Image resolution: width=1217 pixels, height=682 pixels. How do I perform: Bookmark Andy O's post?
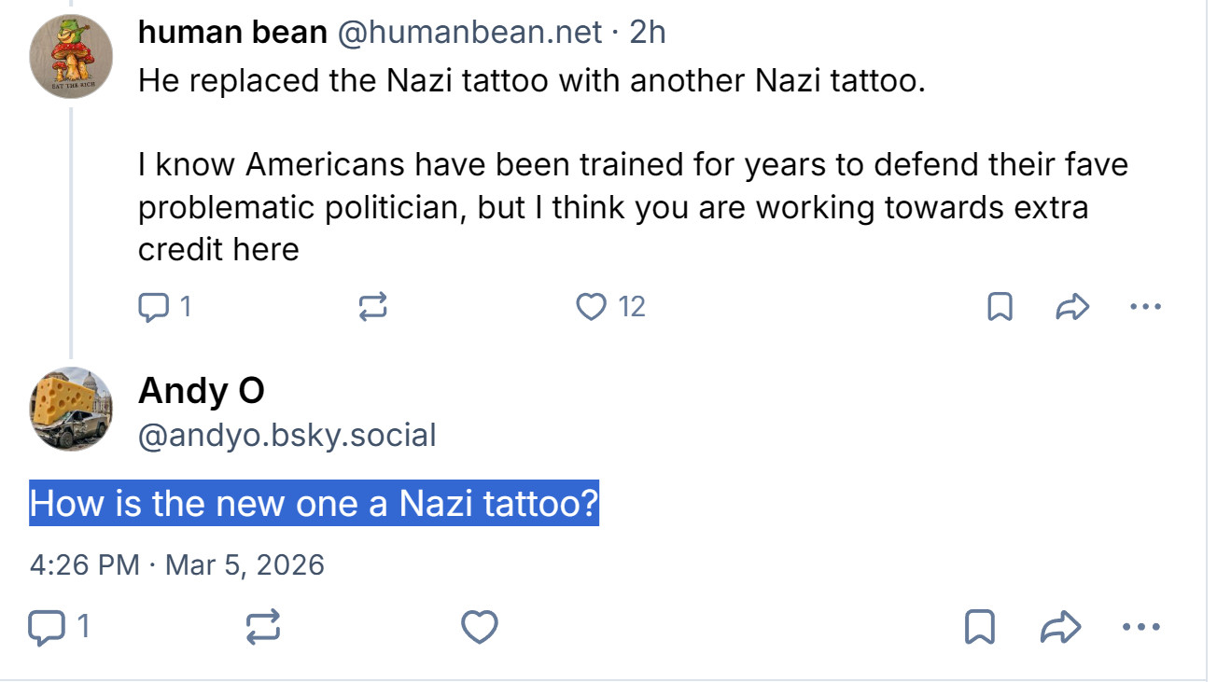[979, 627]
